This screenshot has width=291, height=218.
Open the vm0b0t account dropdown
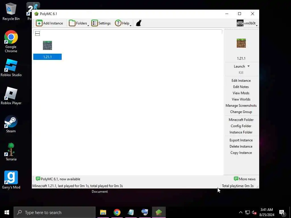click(247, 23)
